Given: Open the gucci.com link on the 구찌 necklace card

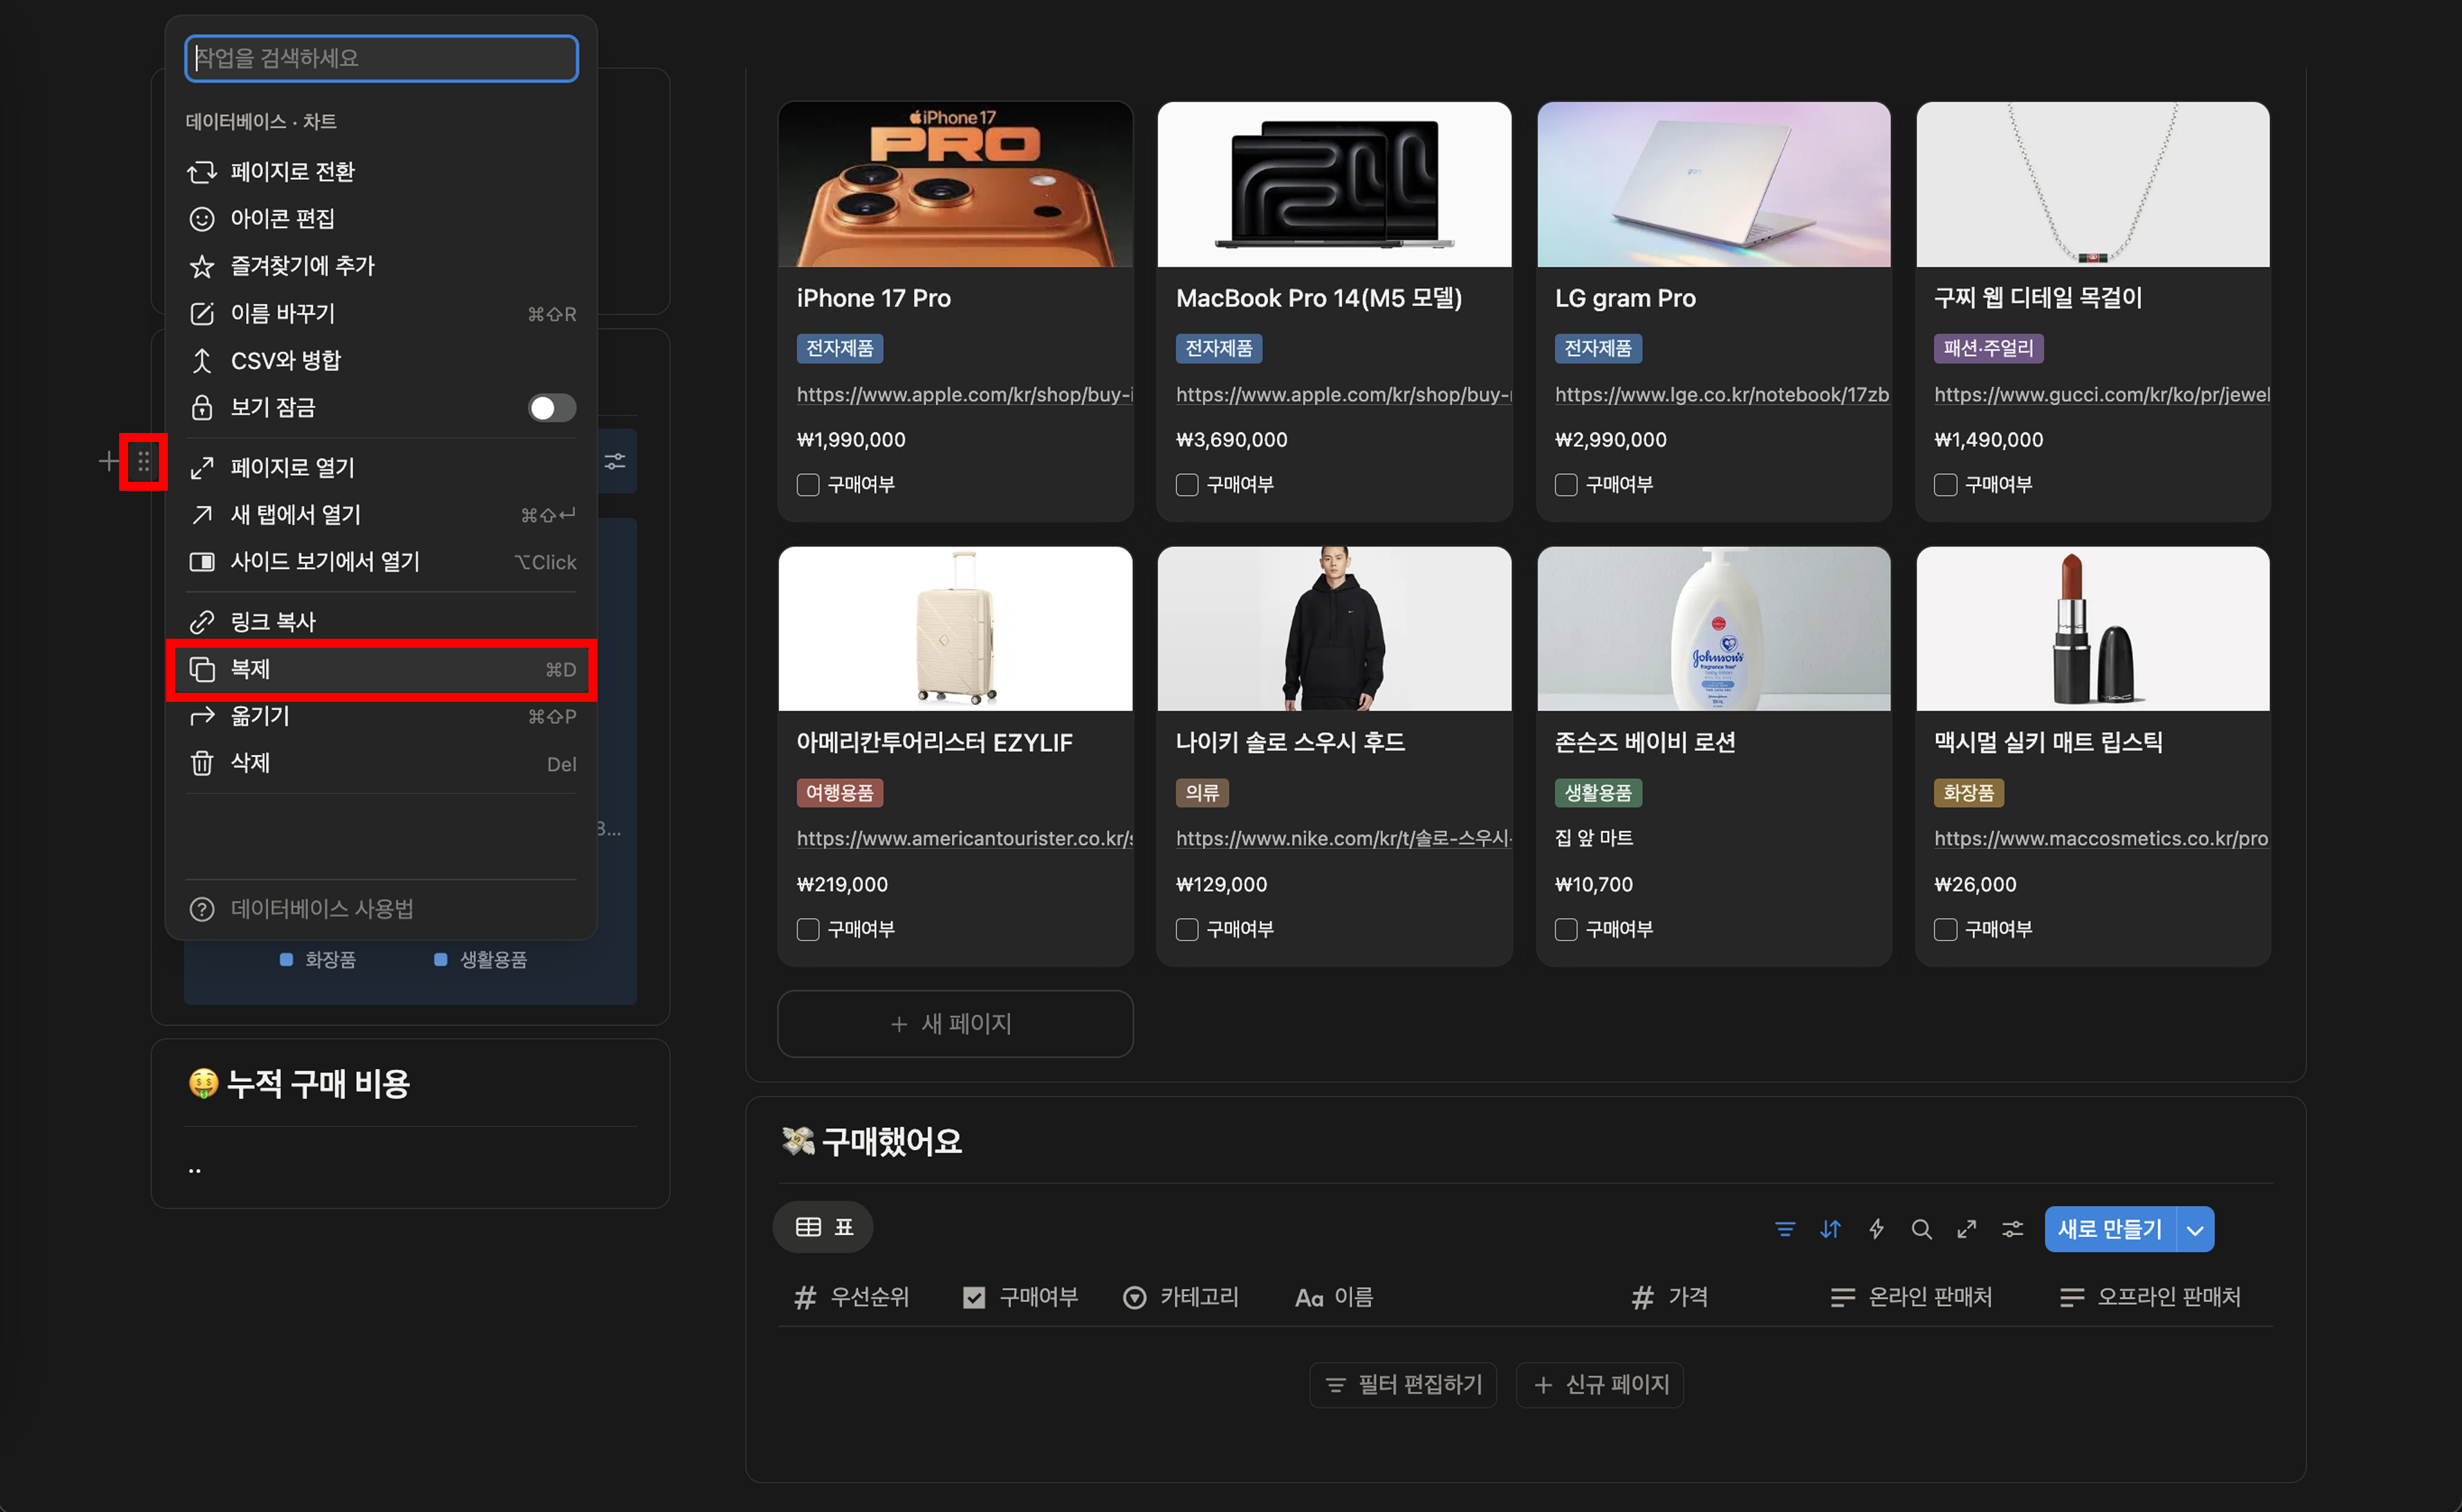Looking at the screenshot, I should pos(2101,395).
